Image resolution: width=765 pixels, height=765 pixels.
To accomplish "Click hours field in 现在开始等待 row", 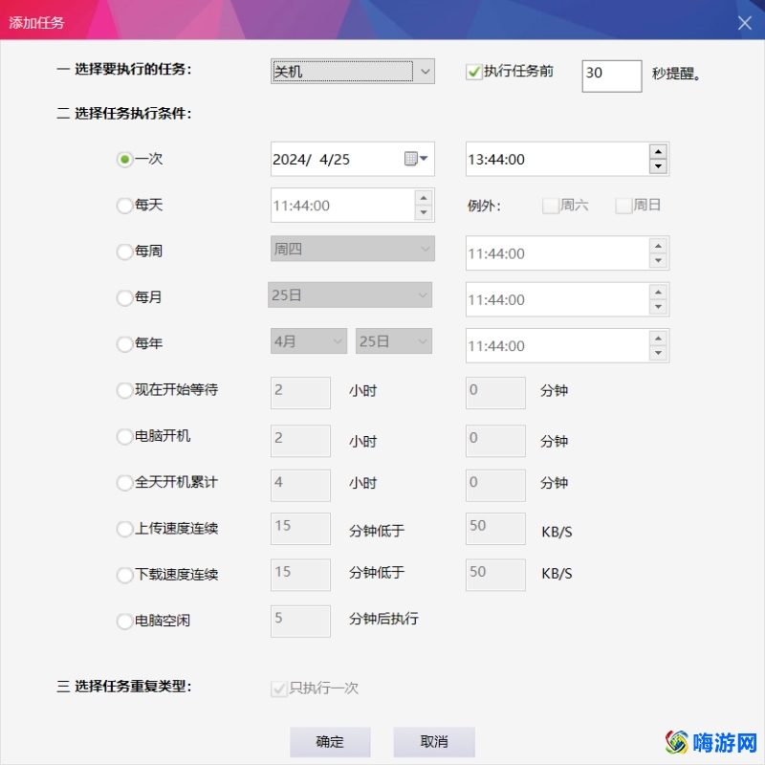I will tap(300, 393).
